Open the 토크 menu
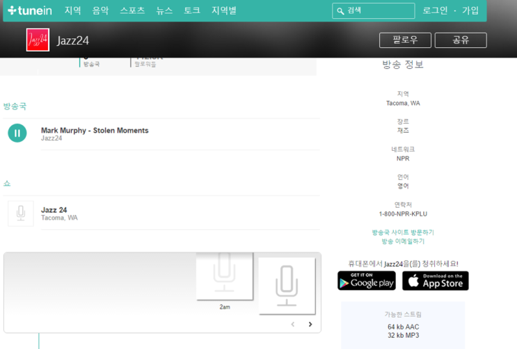 tap(192, 10)
